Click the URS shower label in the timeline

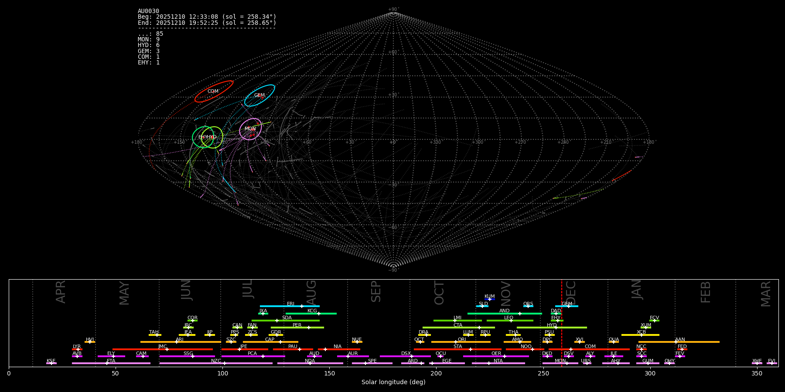tap(586, 361)
